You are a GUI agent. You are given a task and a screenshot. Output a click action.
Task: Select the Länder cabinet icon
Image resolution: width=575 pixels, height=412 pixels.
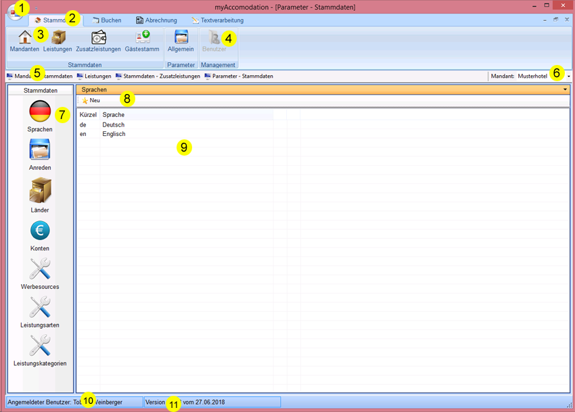coord(40,190)
